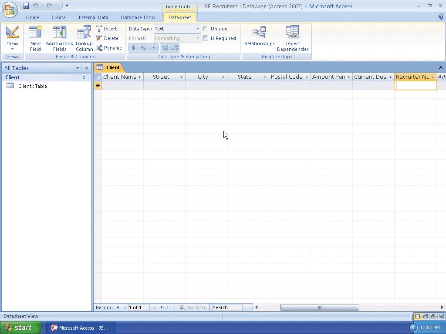Open Street column dropdown arrow
446x334 pixels.
click(182, 77)
